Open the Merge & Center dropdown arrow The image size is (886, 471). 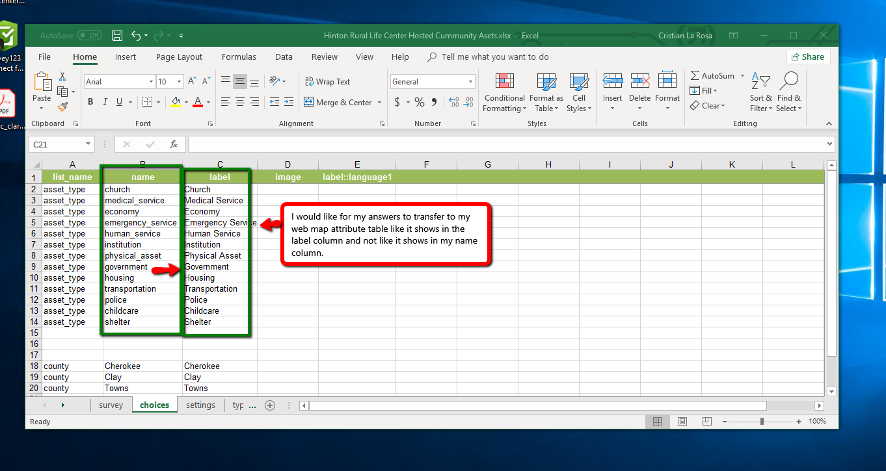pyautogui.click(x=380, y=103)
